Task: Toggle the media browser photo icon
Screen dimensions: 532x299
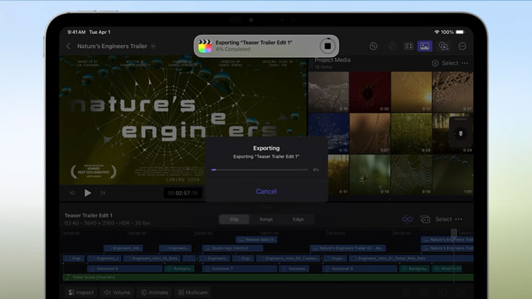Action: (425, 46)
